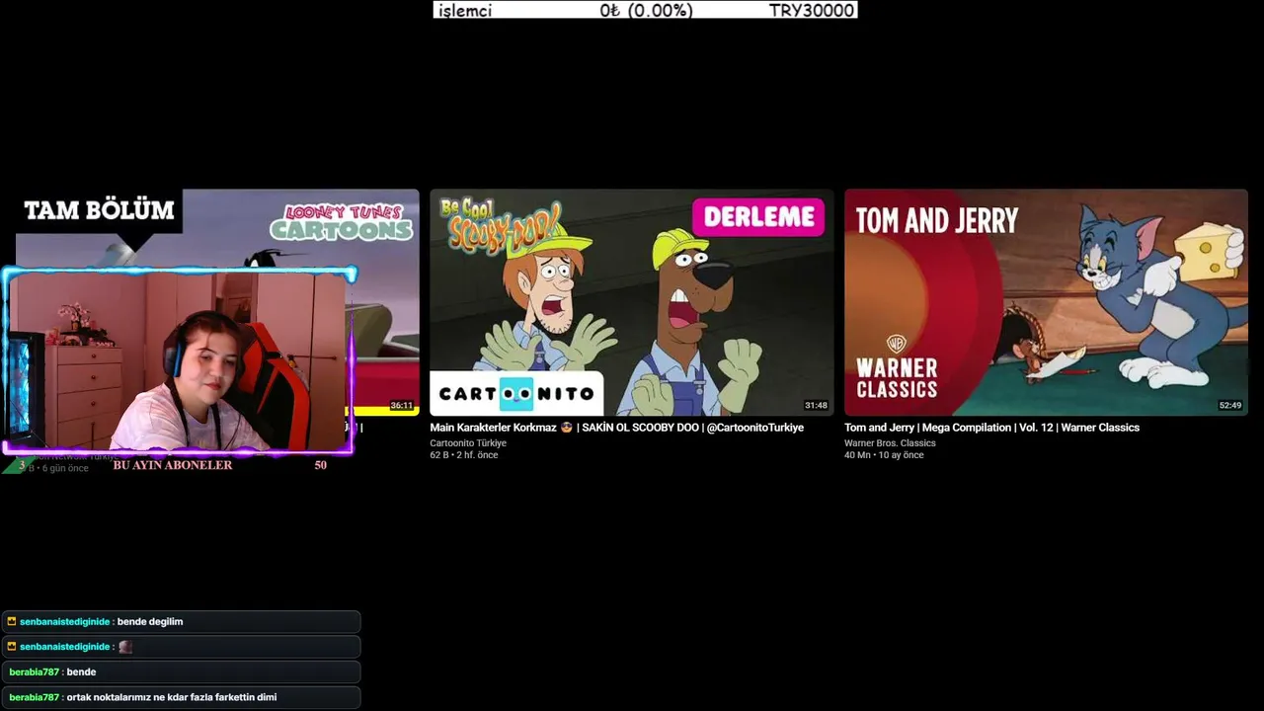
Task: Click the chat message "ortak noktalarımız ne kdar fazla"
Action: (x=172, y=697)
